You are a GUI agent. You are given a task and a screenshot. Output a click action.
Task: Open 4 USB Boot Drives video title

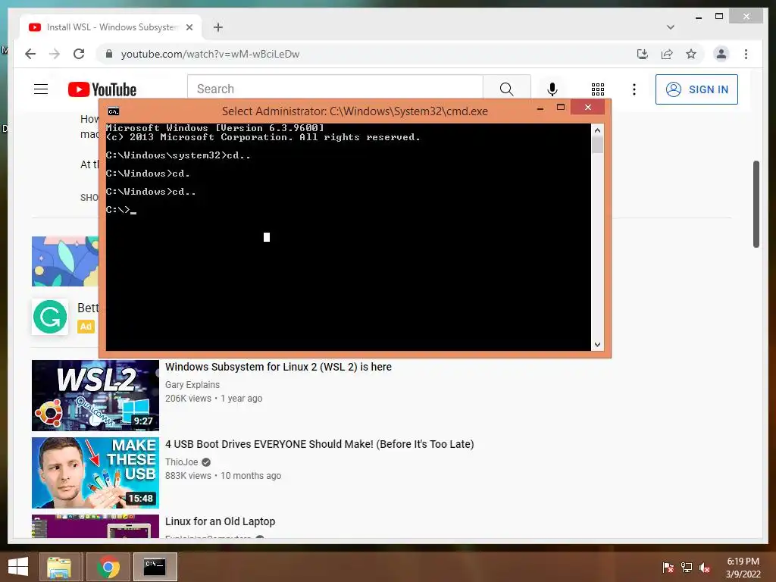pyautogui.click(x=319, y=444)
